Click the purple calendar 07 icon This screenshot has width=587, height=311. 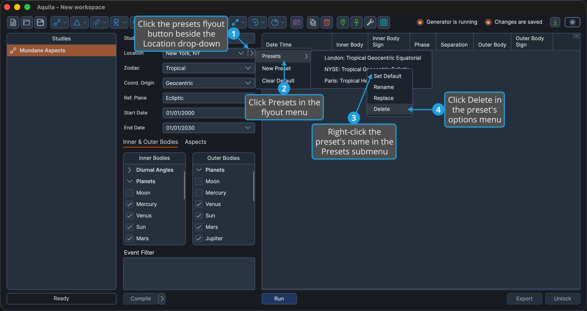(x=297, y=22)
